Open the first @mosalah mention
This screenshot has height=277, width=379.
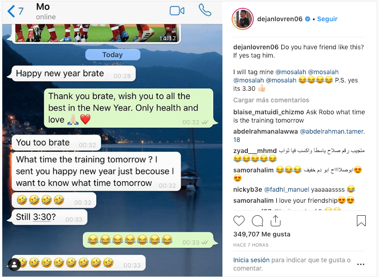[291, 72]
